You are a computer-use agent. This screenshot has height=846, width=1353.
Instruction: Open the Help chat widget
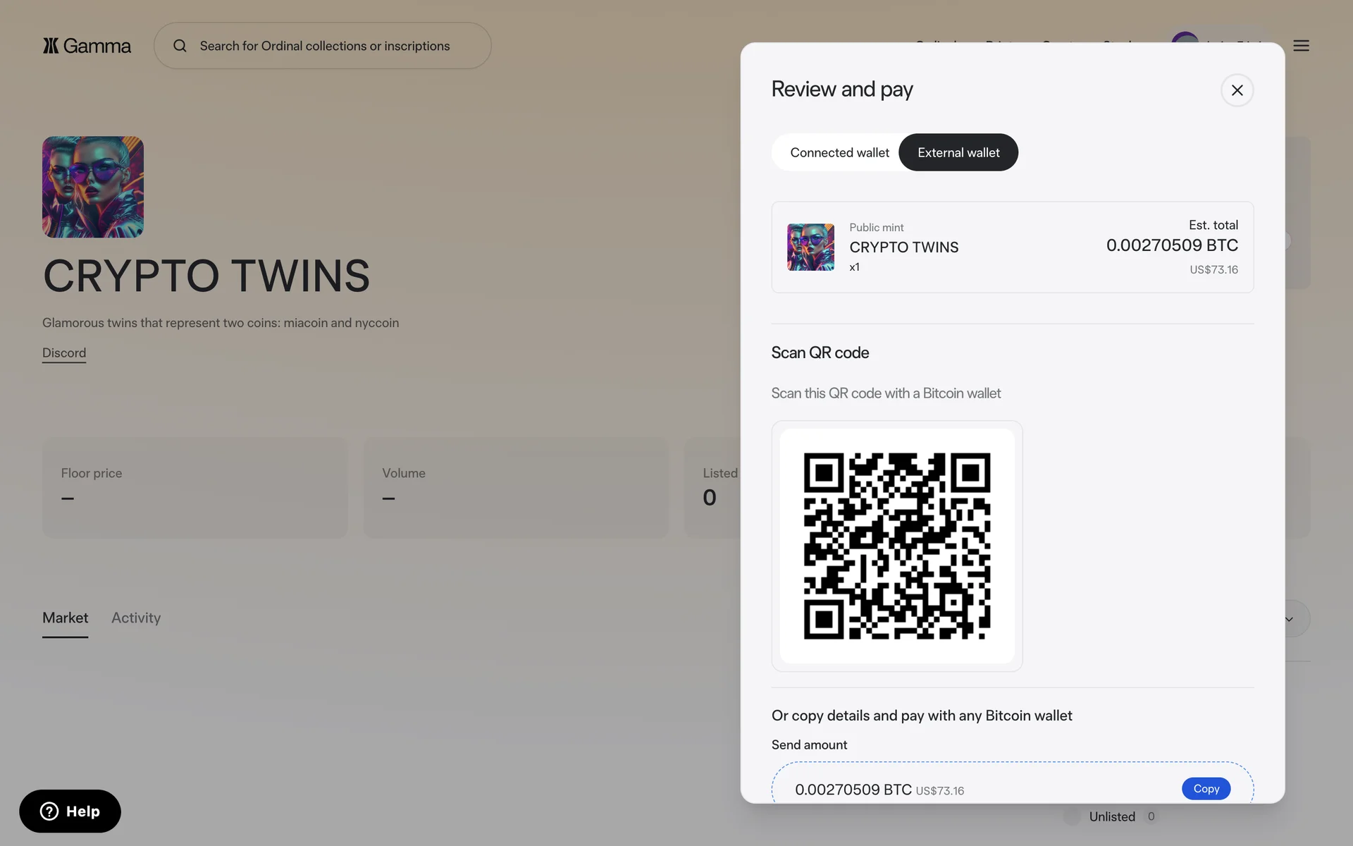point(70,811)
